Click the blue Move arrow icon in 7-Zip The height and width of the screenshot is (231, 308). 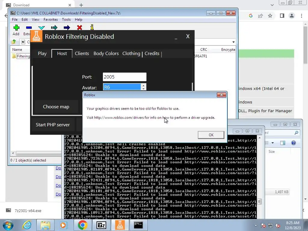coord(67,28)
